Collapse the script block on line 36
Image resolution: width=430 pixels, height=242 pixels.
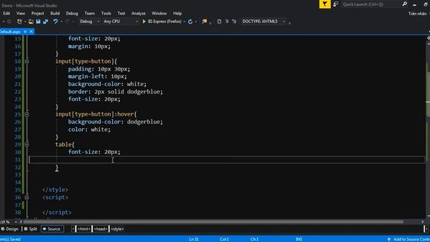(x=27, y=197)
